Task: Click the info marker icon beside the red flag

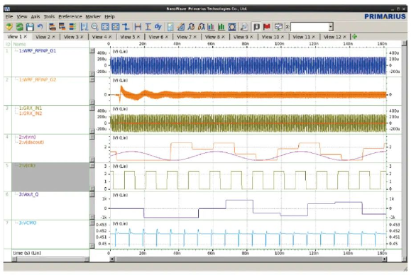Action: pos(256,26)
